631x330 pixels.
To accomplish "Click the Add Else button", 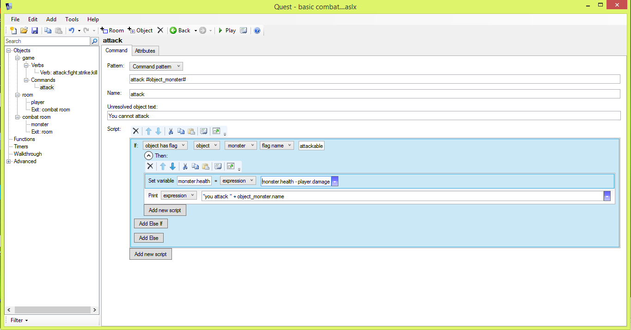I will point(148,238).
